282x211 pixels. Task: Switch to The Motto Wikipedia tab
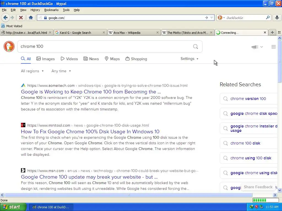coord(188,33)
